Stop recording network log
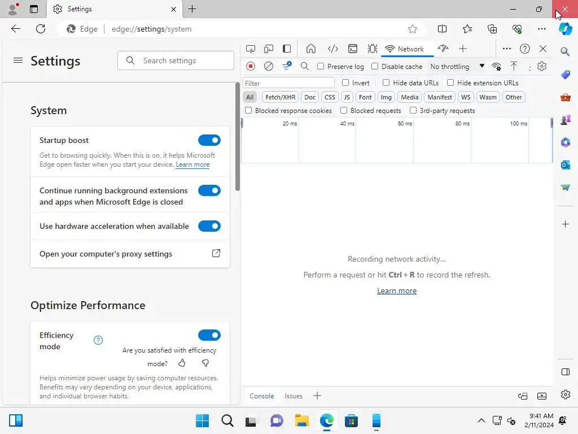The height and width of the screenshot is (434, 578). click(x=251, y=67)
